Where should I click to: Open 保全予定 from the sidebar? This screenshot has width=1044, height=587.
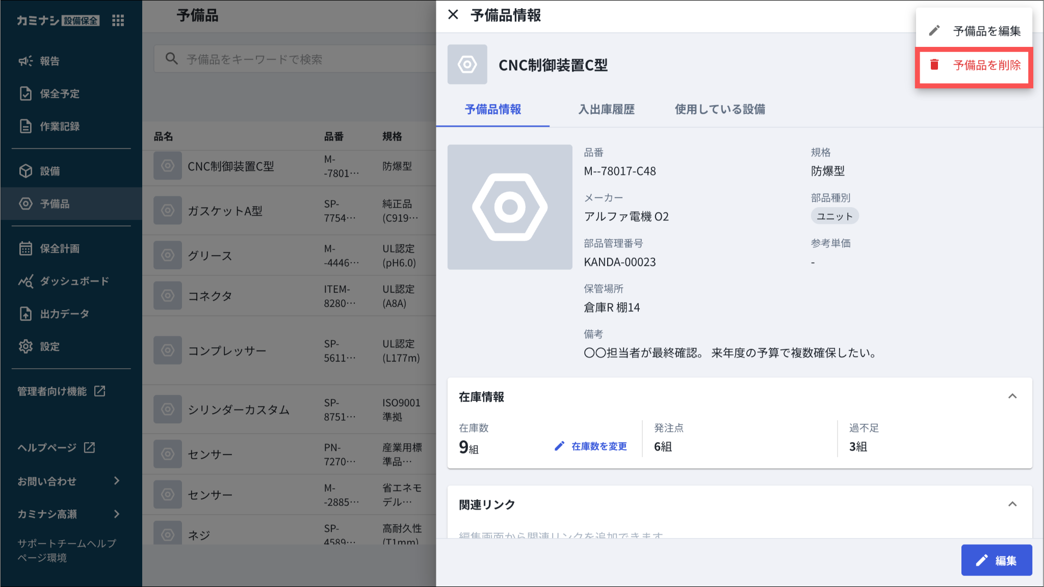click(59, 94)
